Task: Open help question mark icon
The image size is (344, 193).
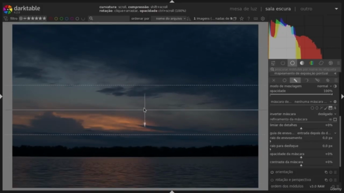Action: [248, 19]
